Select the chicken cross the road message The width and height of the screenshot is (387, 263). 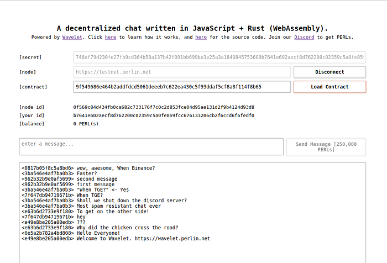coord(127,227)
